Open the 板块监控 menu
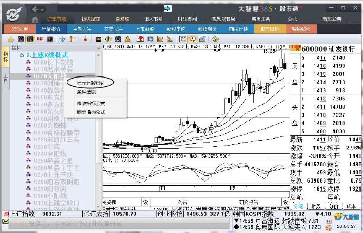Viewport: 363px width, 233px height. [x=91, y=19]
